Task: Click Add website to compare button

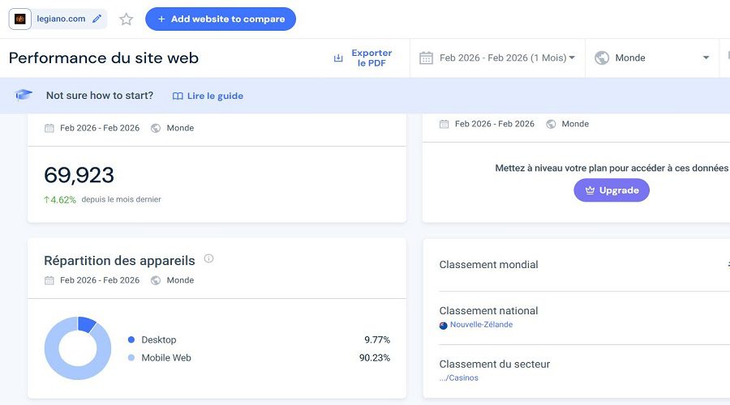Action: pyautogui.click(x=221, y=19)
